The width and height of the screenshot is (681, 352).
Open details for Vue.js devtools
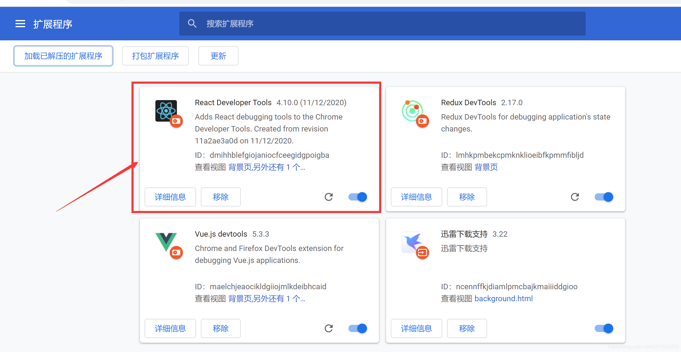[x=170, y=328]
